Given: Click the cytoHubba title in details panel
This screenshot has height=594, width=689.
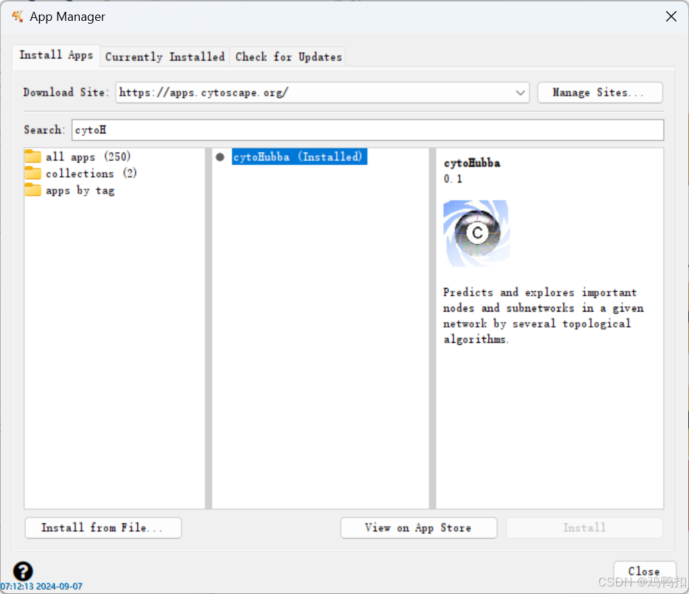Looking at the screenshot, I should tap(472, 163).
